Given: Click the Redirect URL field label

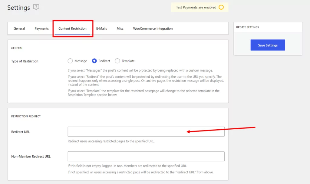Looking at the screenshot, I should [21, 132].
